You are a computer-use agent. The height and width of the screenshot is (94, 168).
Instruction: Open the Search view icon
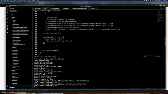click(x=7, y=12)
